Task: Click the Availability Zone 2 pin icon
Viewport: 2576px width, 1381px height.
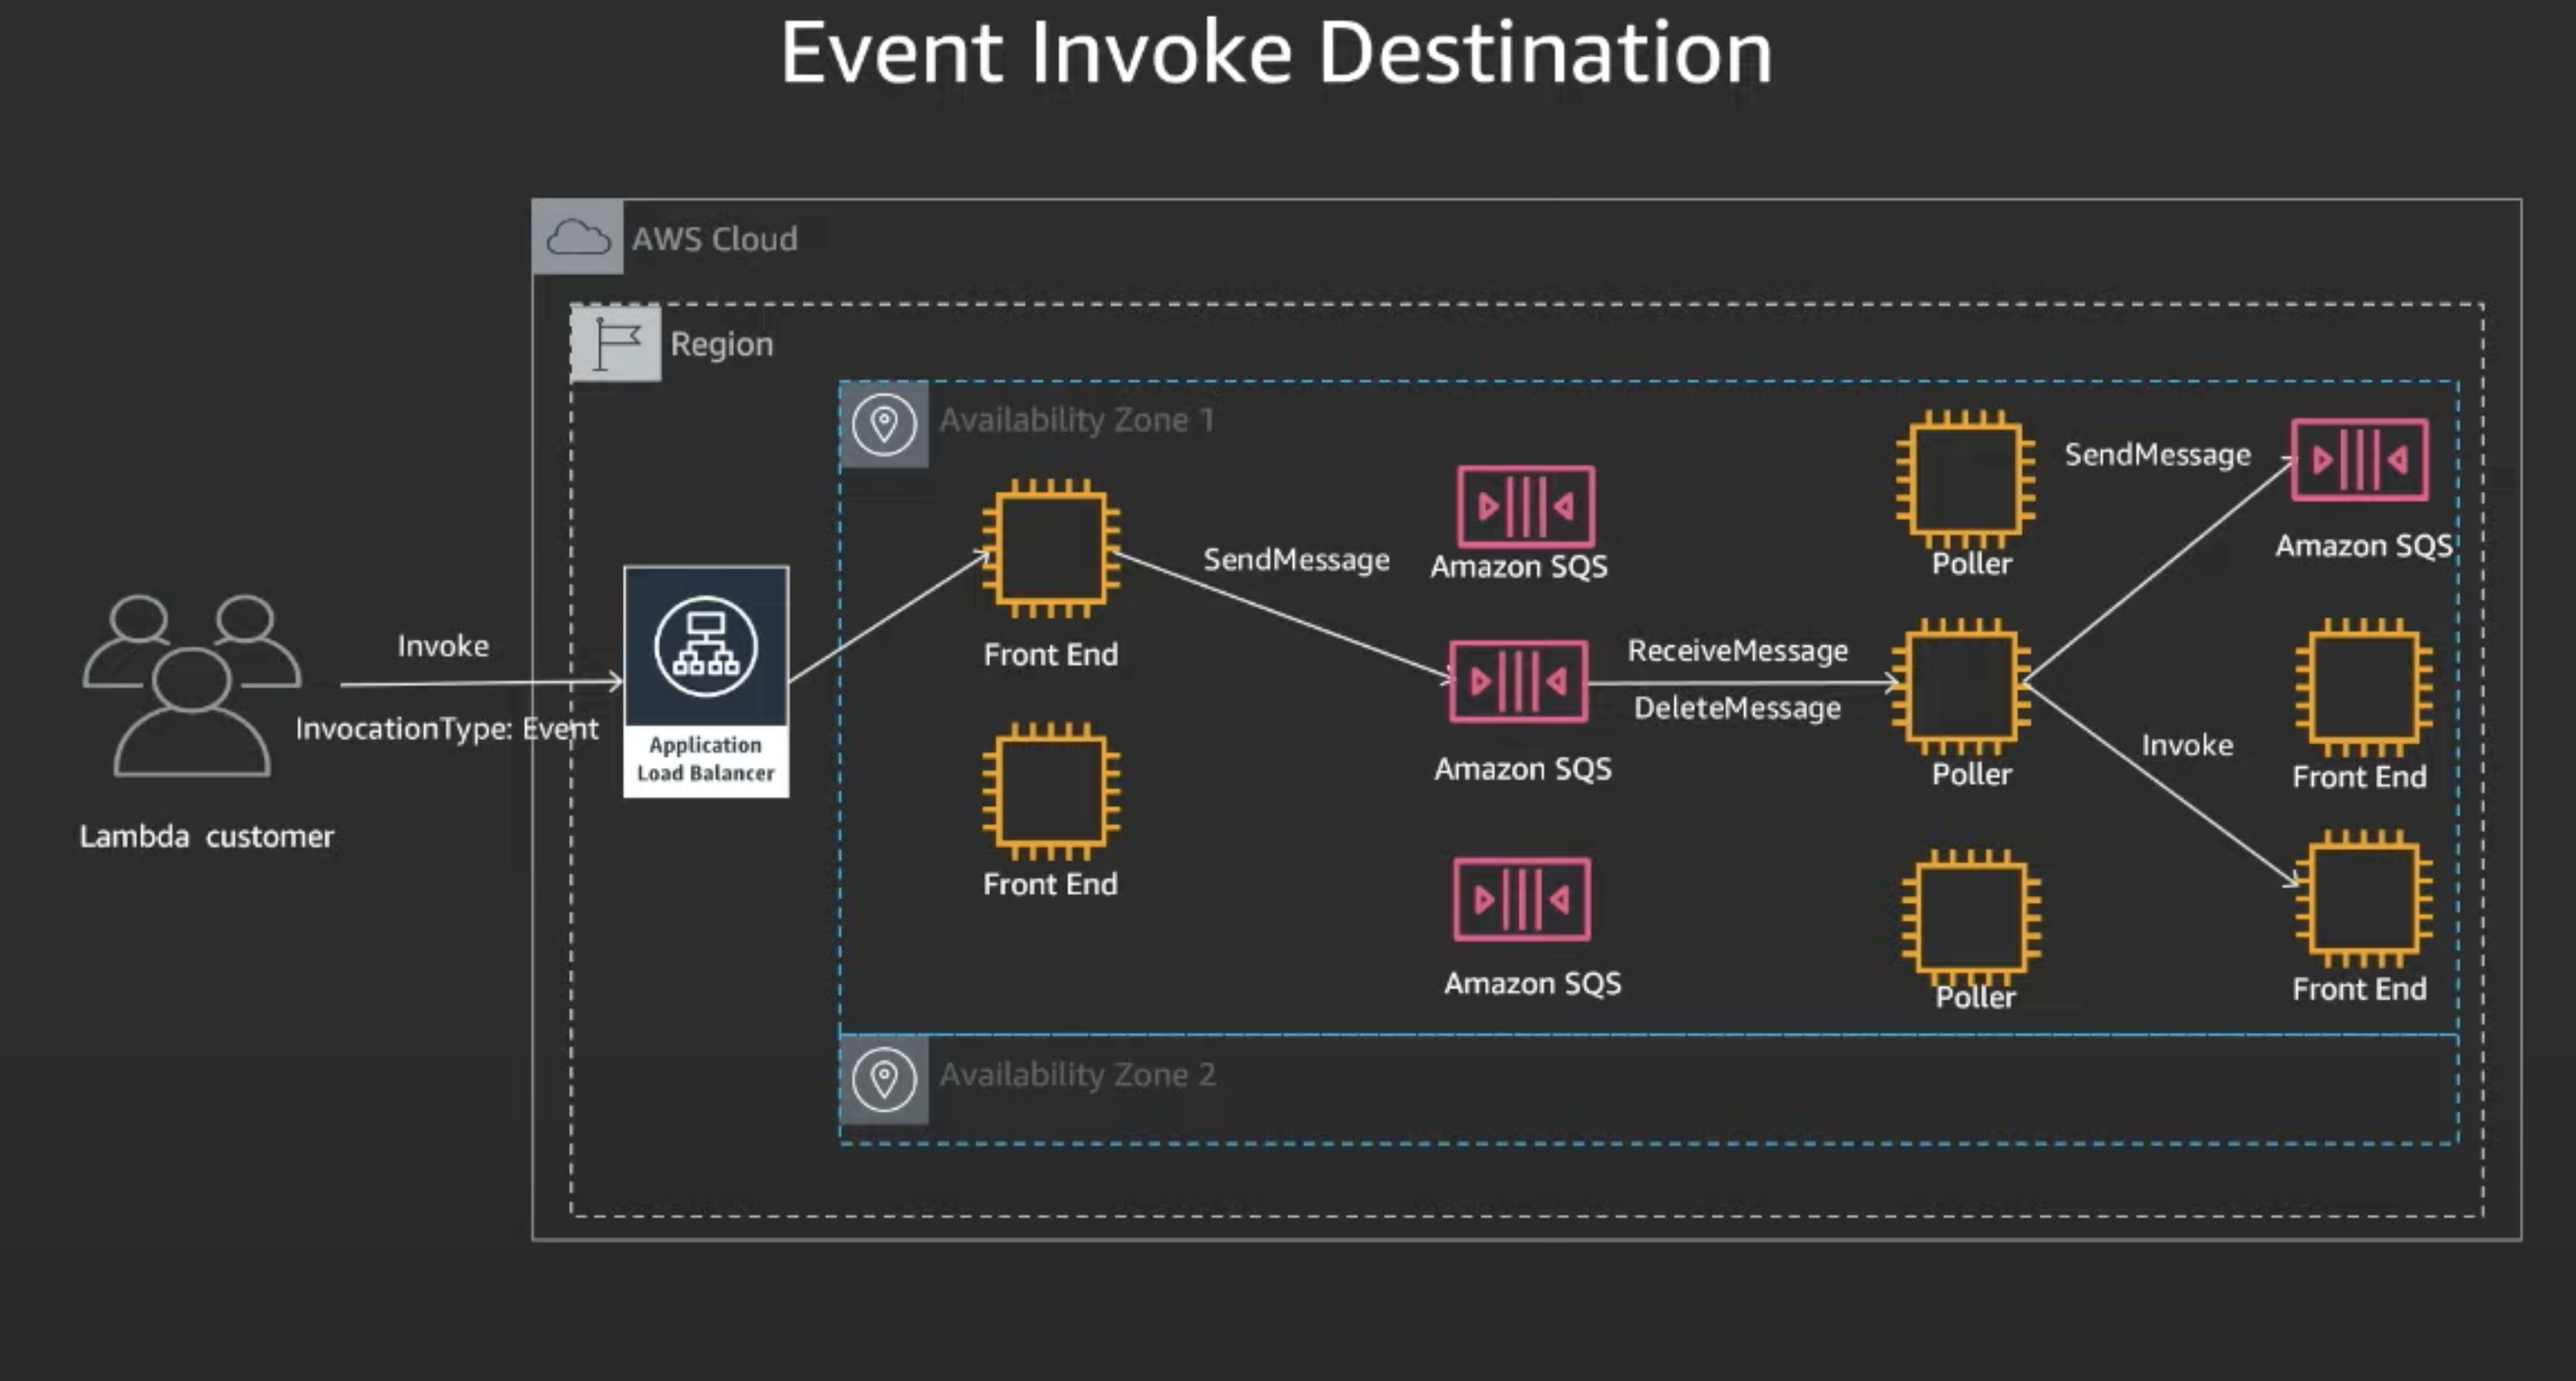Action: (884, 1079)
